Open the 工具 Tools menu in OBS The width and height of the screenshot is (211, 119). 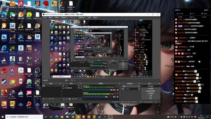[x=89, y=17]
